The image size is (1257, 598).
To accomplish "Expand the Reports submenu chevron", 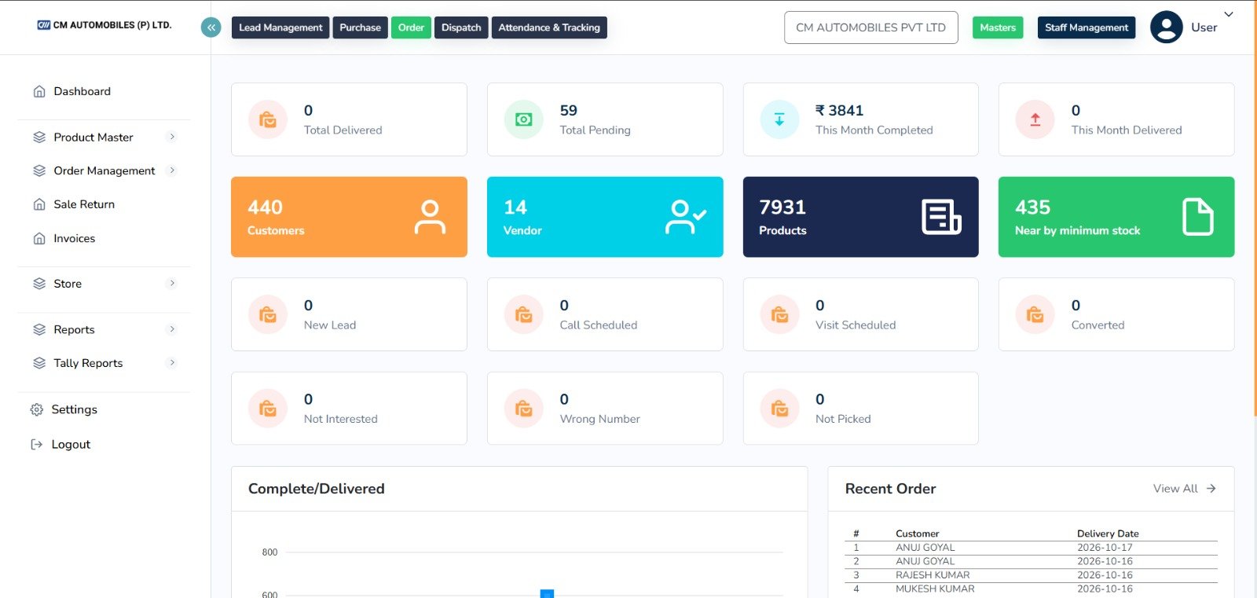I will pos(172,329).
